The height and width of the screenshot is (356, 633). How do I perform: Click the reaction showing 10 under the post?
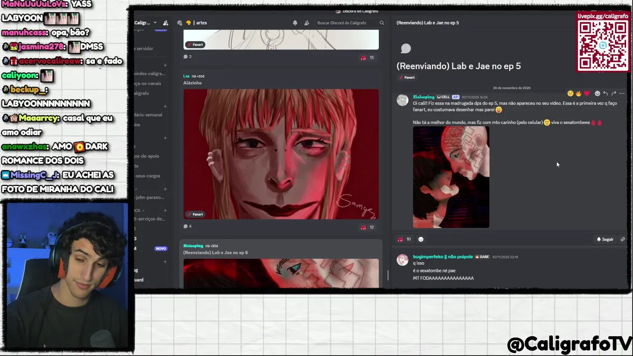click(404, 239)
